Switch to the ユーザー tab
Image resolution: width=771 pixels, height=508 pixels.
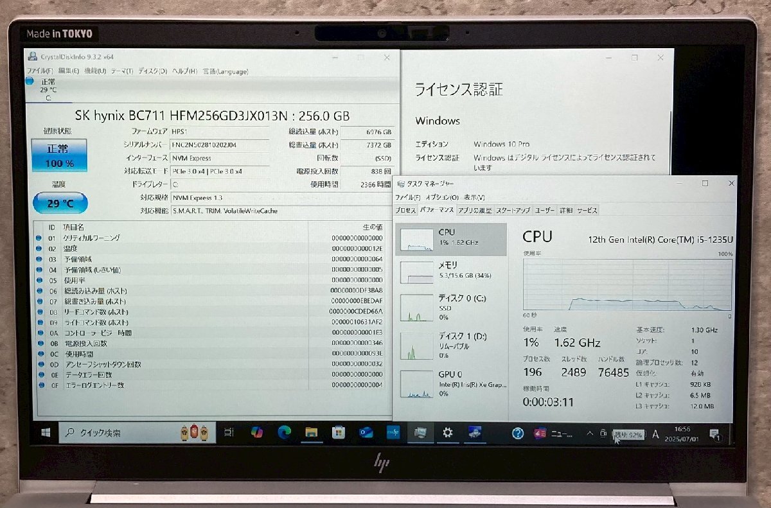point(545,210)
